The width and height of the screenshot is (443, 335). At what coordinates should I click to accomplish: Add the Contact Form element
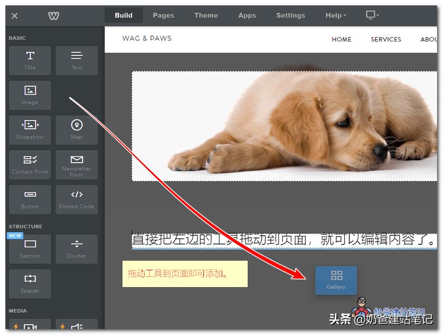30,164
